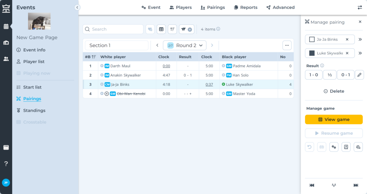Click the withdrawn x icon by Obi-Wan Kenobi
367x194 pixels.
point(107,94)
